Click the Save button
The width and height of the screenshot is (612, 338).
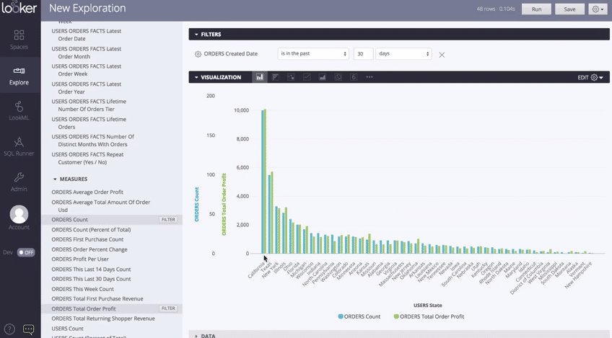(x=569, y=9)
